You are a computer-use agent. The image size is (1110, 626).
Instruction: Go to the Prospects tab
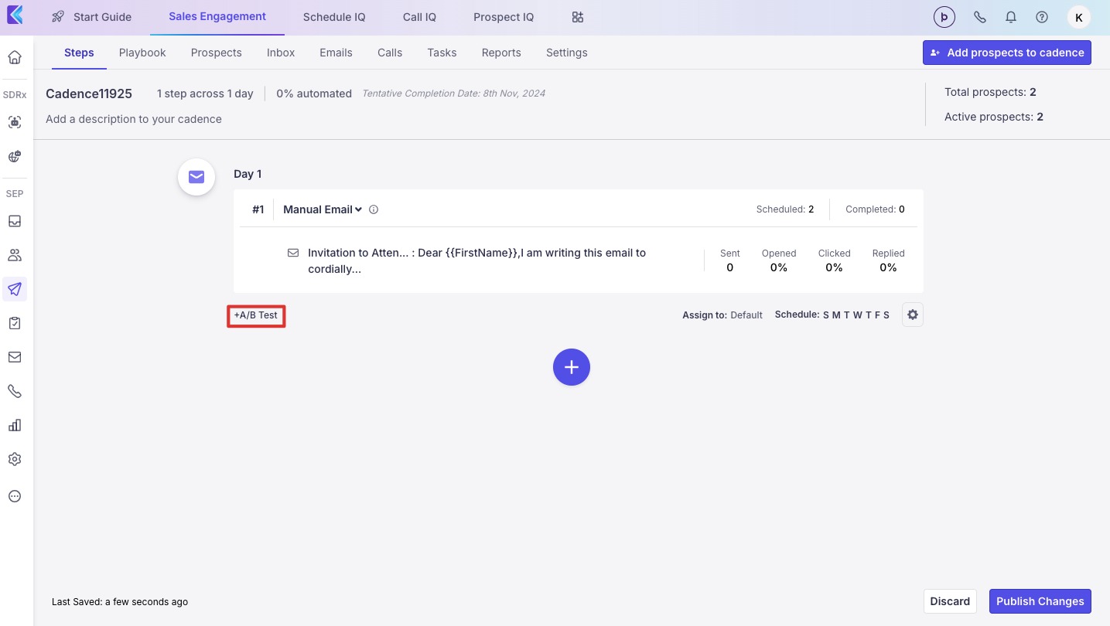coord(217,53)
